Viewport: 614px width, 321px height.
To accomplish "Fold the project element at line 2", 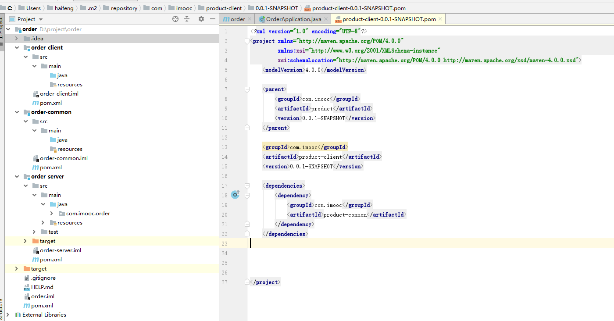I will (247, 41).
